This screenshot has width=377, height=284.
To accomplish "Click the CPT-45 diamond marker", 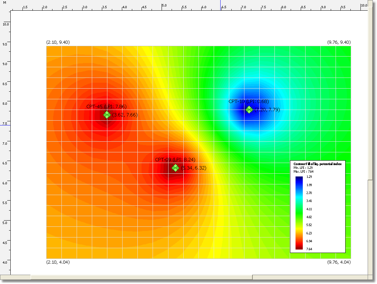I will pos(107,115).
